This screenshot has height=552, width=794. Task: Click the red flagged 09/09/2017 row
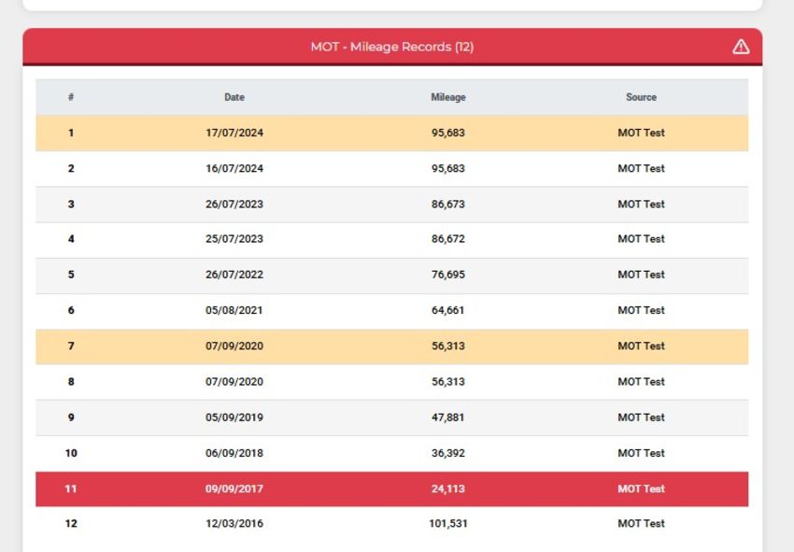pos(392,489)
